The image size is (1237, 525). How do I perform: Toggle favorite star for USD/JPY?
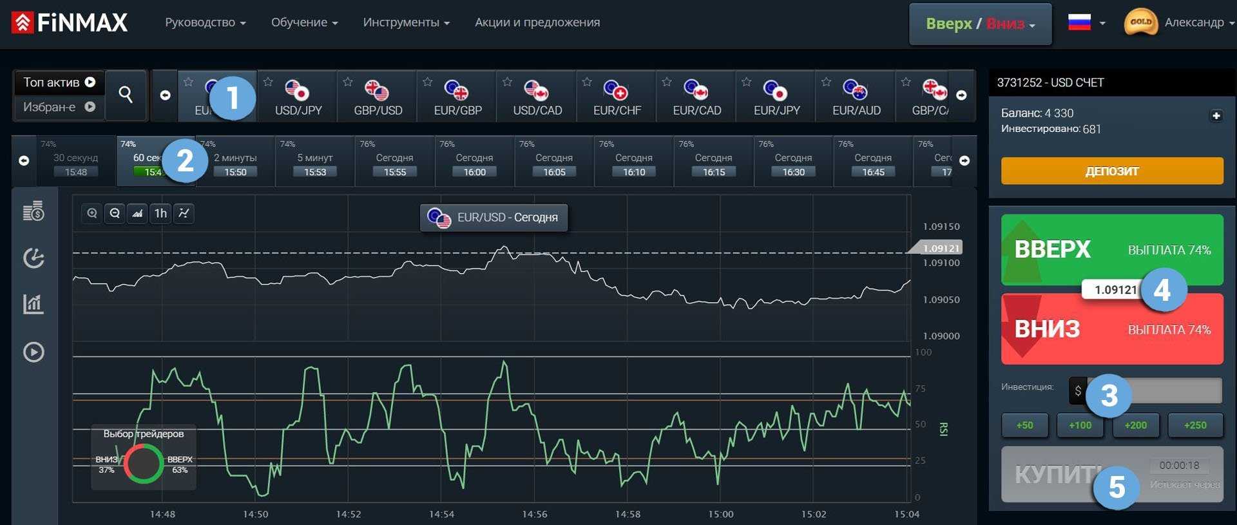click(x=268, y=82)
